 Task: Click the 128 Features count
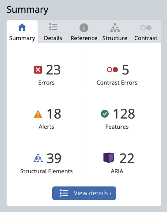124,114
